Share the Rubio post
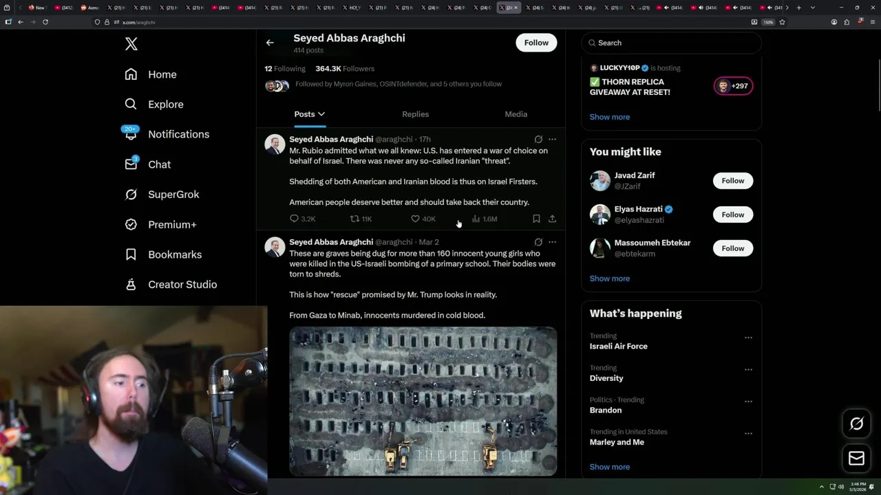Viewport: 881px width, 495px height. pos(552,219)
